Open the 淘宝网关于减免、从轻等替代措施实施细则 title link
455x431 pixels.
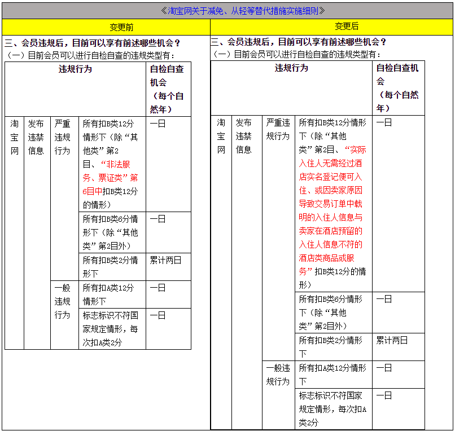click(243, 11)
